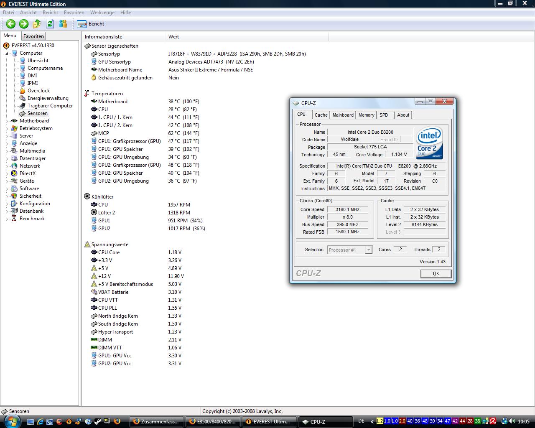Image resolution: width=535 pixels, height=428 pixels.
Task: Click the red Avira tray icon
Action: [493, 421]
